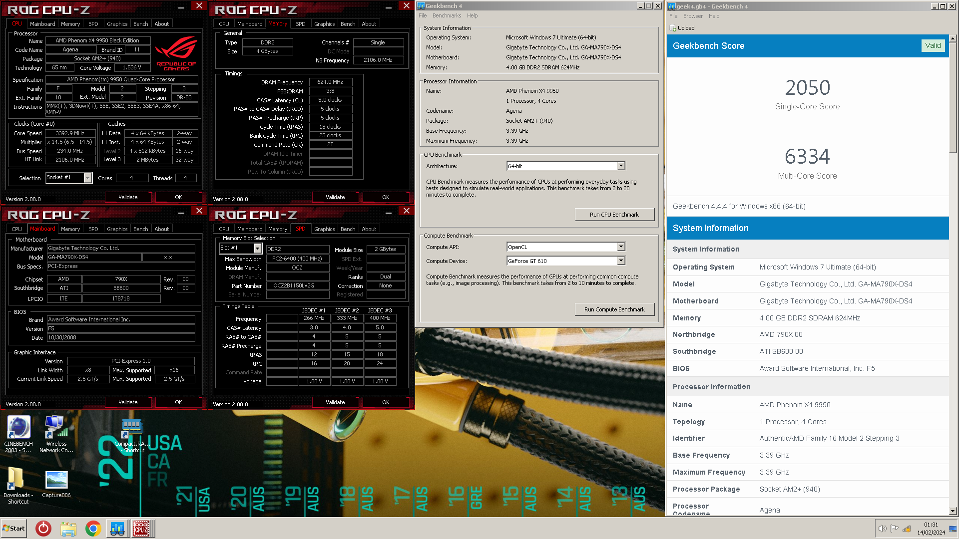Click BIOS Date 10/30/2008 field
This screenshot has height=539, width=959.
(x=121, y=338)
